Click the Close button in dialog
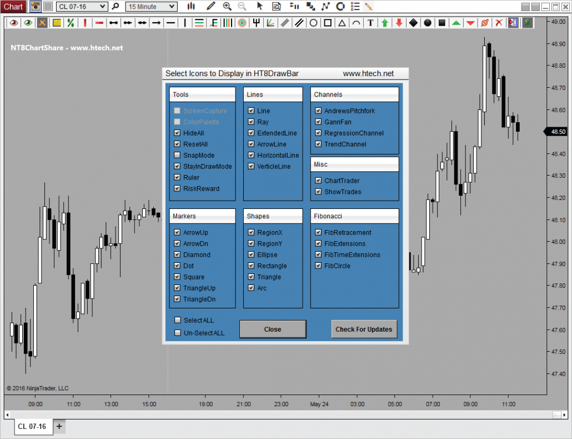Viewport: 572px width, 439px height. point(273,329)
